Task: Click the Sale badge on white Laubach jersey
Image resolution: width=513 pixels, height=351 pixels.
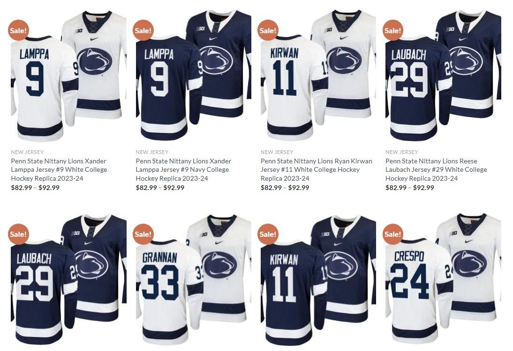Action: point(392,30)
